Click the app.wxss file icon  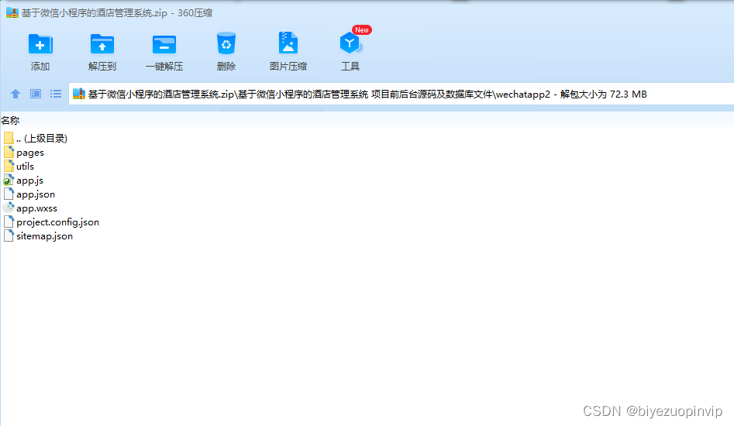(x=9, y=208)
